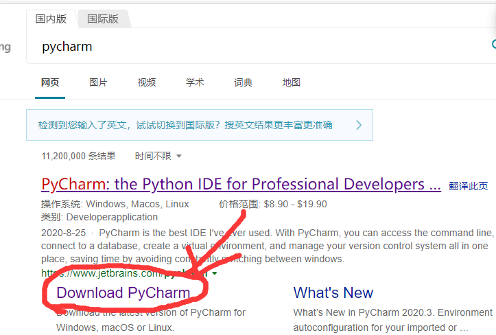Open the 图片 results tab
Image resolution: width=496 pixels, height=335 pixels.
pyautogui.click(x=98, y=82)
